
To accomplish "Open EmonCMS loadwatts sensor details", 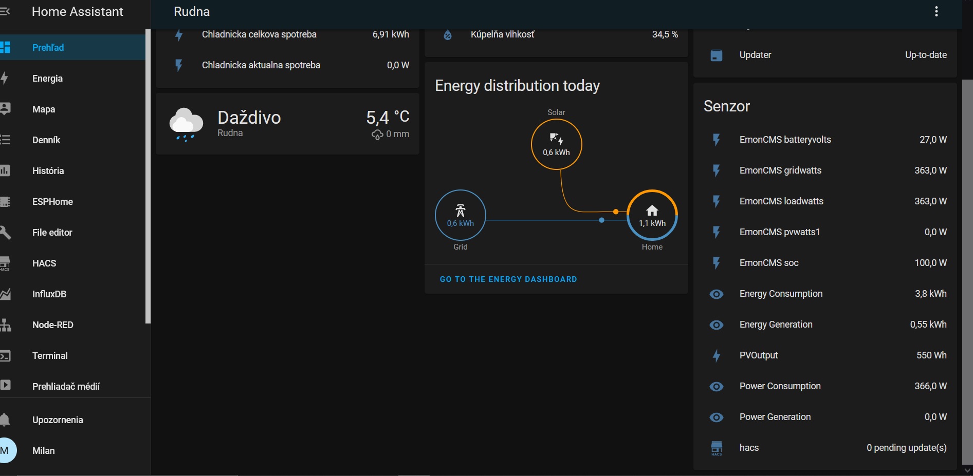I will [x=825, y=201].
